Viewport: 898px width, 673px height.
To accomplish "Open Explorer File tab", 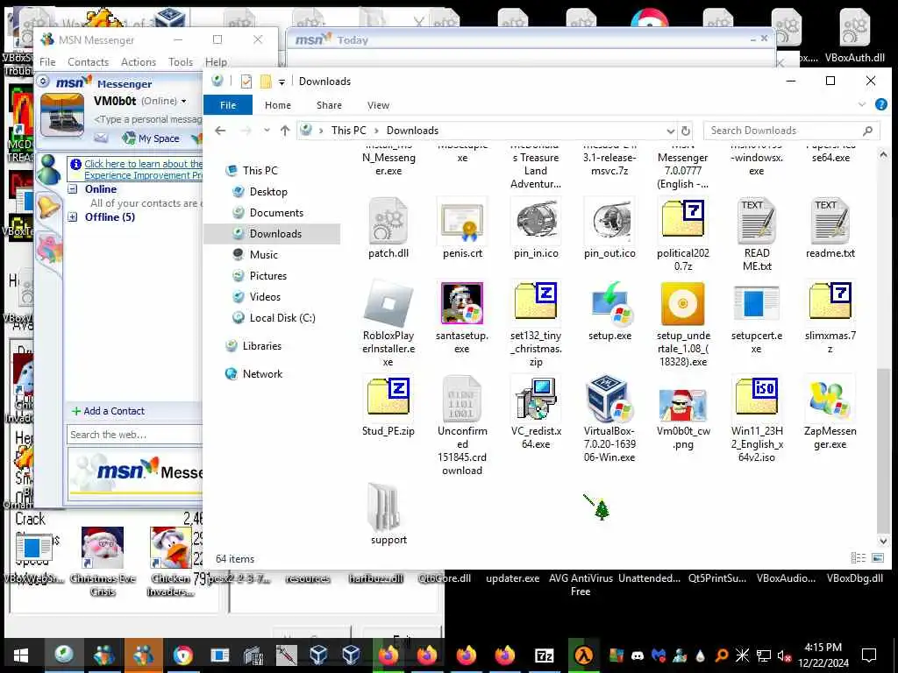I will coord(228,105).
